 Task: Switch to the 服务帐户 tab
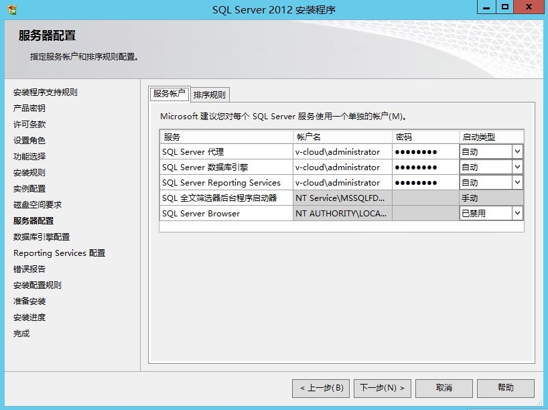[x=169, y=94]
